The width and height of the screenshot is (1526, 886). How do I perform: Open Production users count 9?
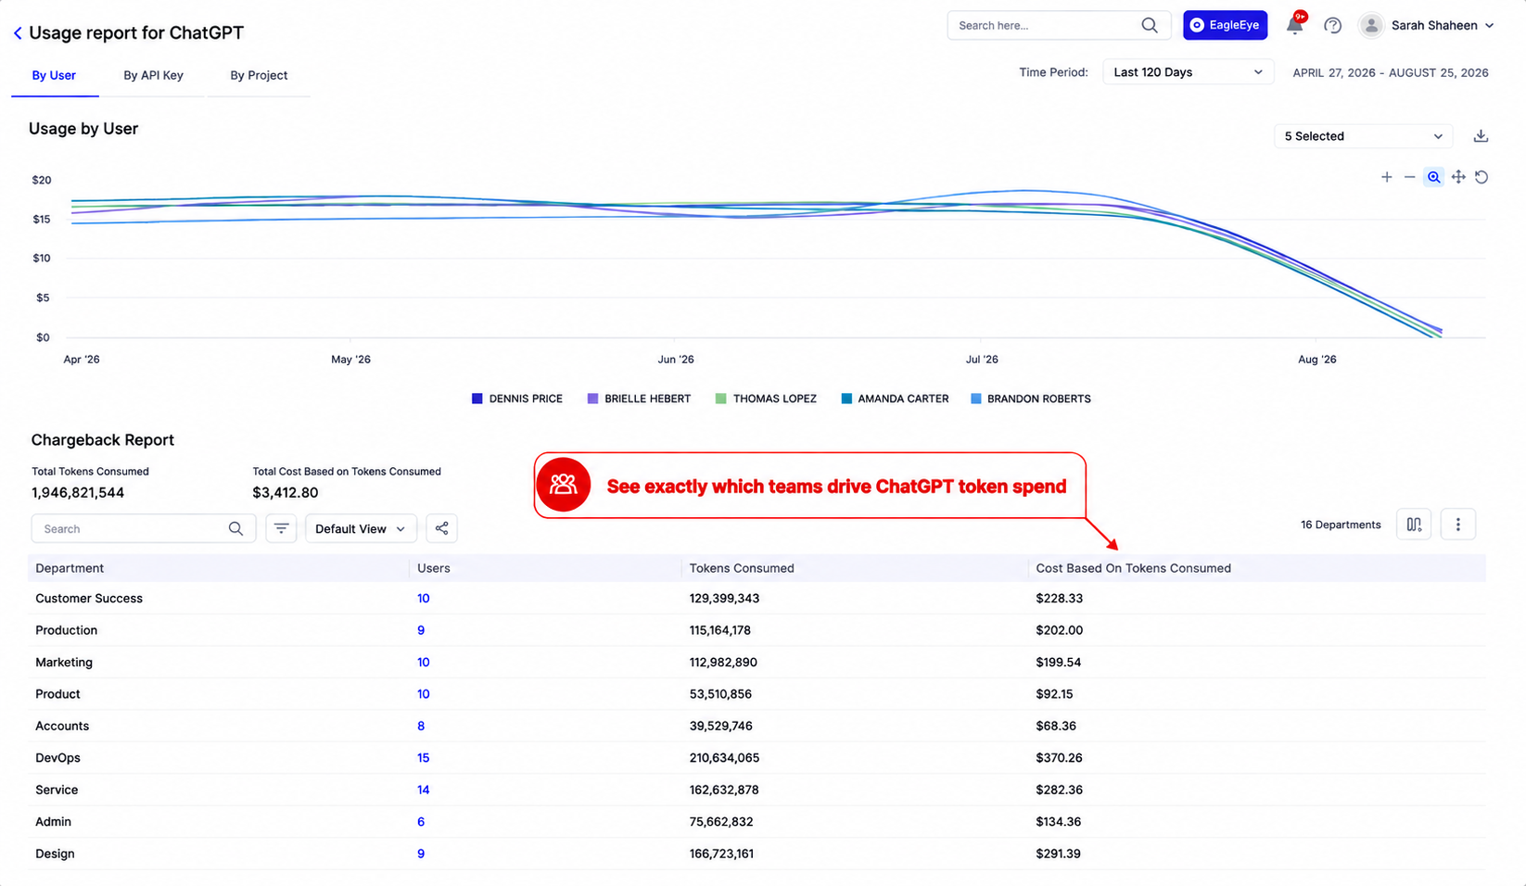421,630
